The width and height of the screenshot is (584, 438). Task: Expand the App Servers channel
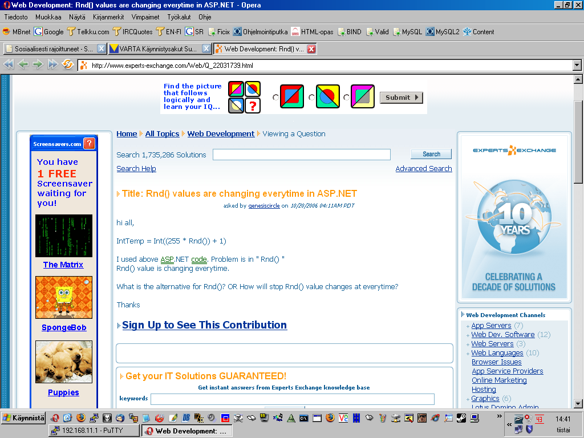(468, 326)
